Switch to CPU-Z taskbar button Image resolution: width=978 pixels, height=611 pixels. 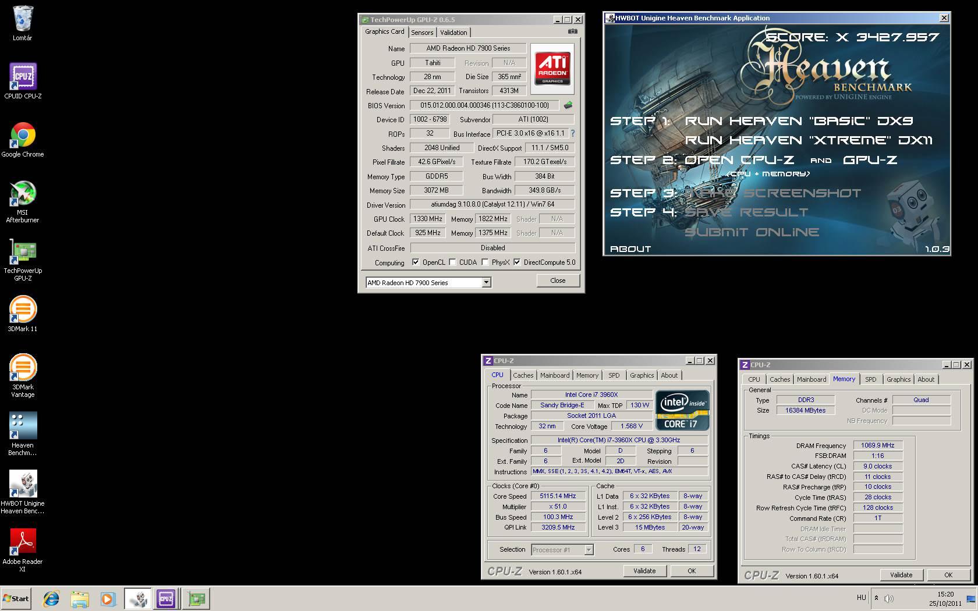[166, 598]
